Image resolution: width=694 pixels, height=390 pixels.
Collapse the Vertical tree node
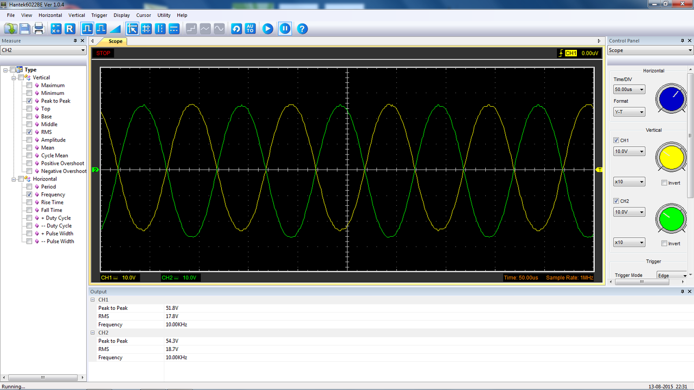(14, 77)
